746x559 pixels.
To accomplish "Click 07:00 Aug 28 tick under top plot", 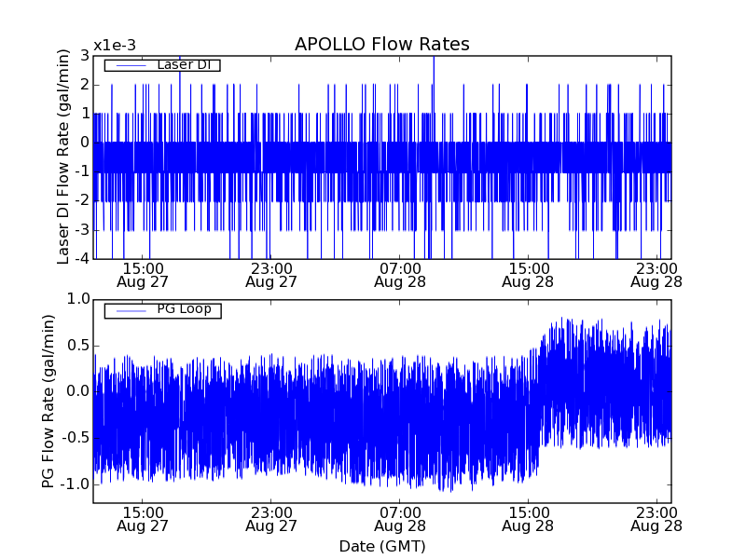I will tap(400, 274).
